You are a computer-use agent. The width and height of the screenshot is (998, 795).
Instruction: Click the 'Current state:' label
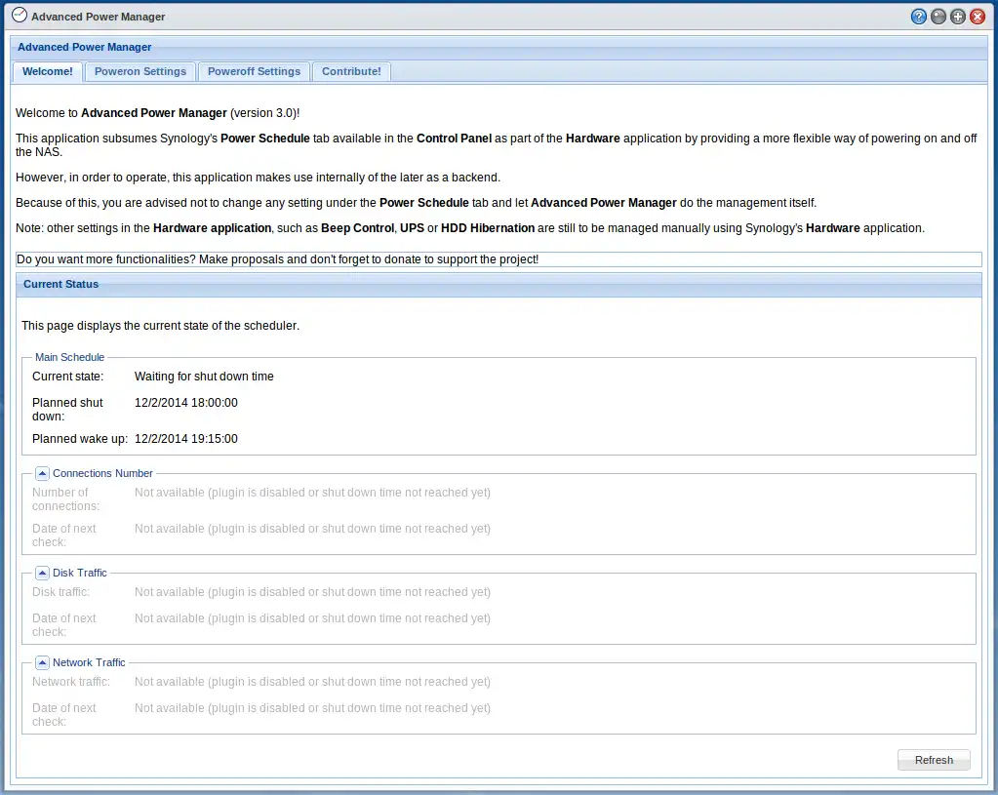(68, 377)
